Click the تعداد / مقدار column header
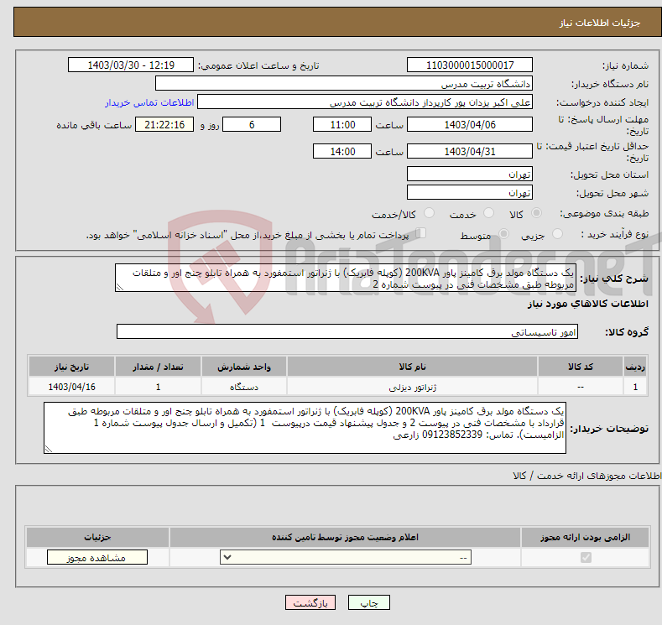The width and height of the screenshot is (662, 625). point(158,367)
